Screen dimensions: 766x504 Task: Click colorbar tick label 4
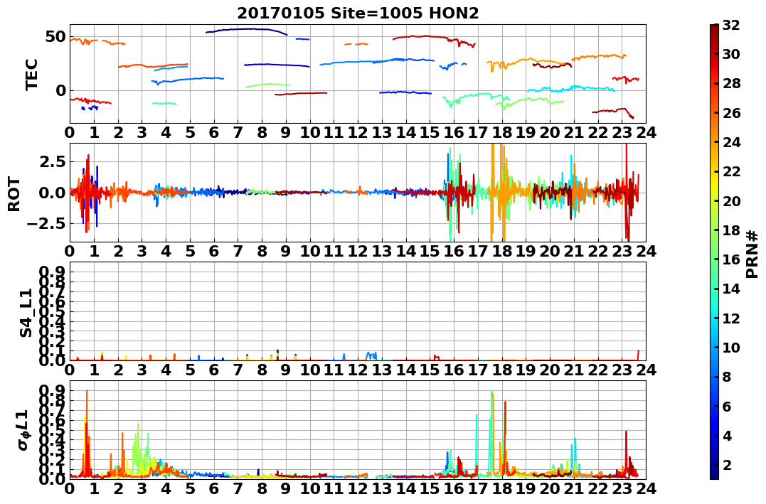click(x=727, y=435)
